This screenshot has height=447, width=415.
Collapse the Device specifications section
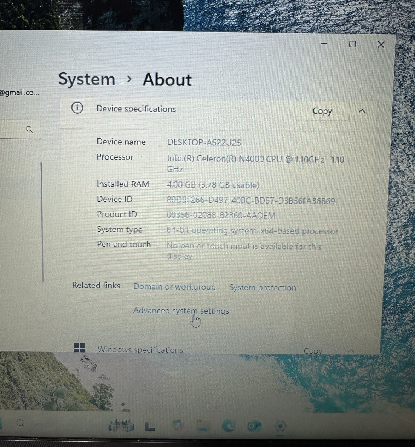click(362, 111)
